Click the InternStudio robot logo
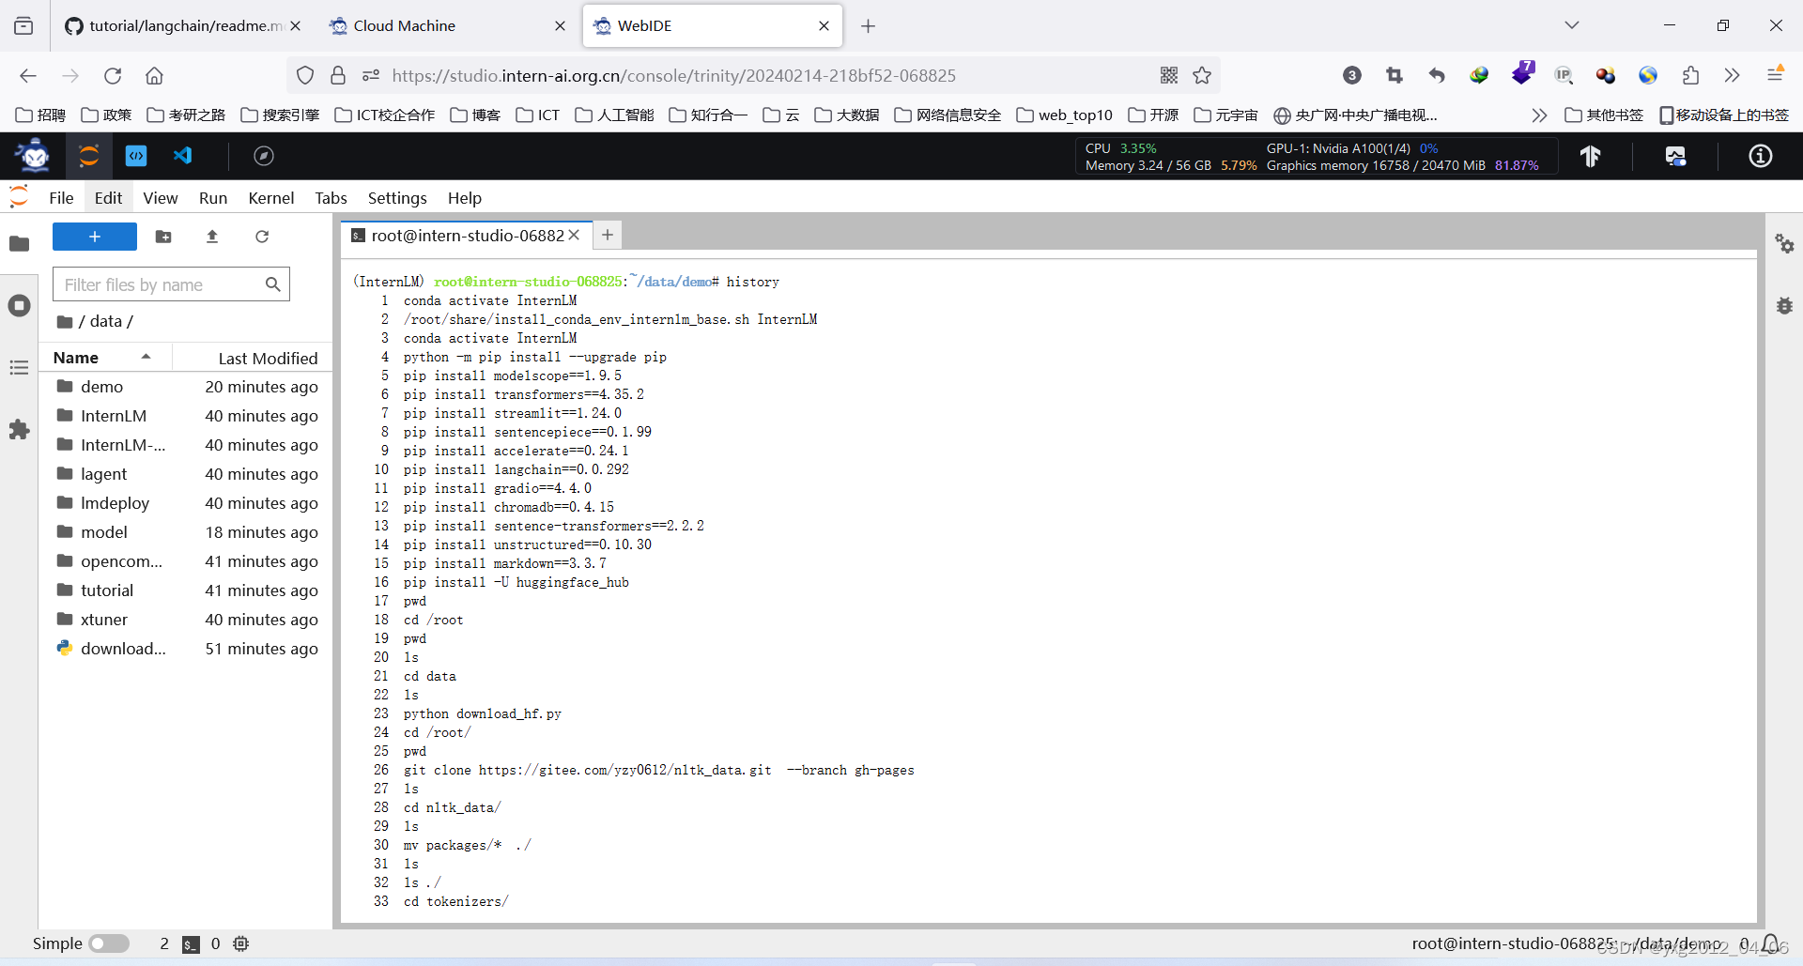This screenshot has height=966, width=1803. (x=35, y=156)
